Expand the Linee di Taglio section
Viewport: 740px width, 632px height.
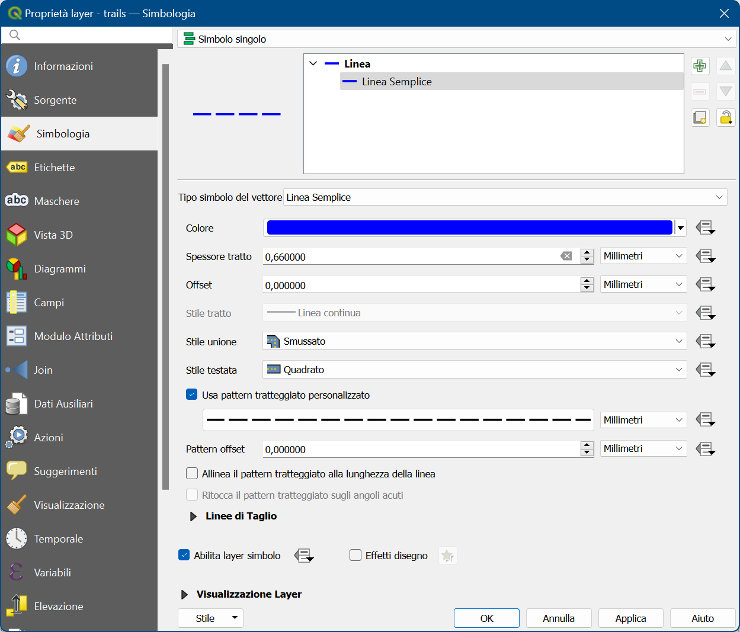coord(193,516)
